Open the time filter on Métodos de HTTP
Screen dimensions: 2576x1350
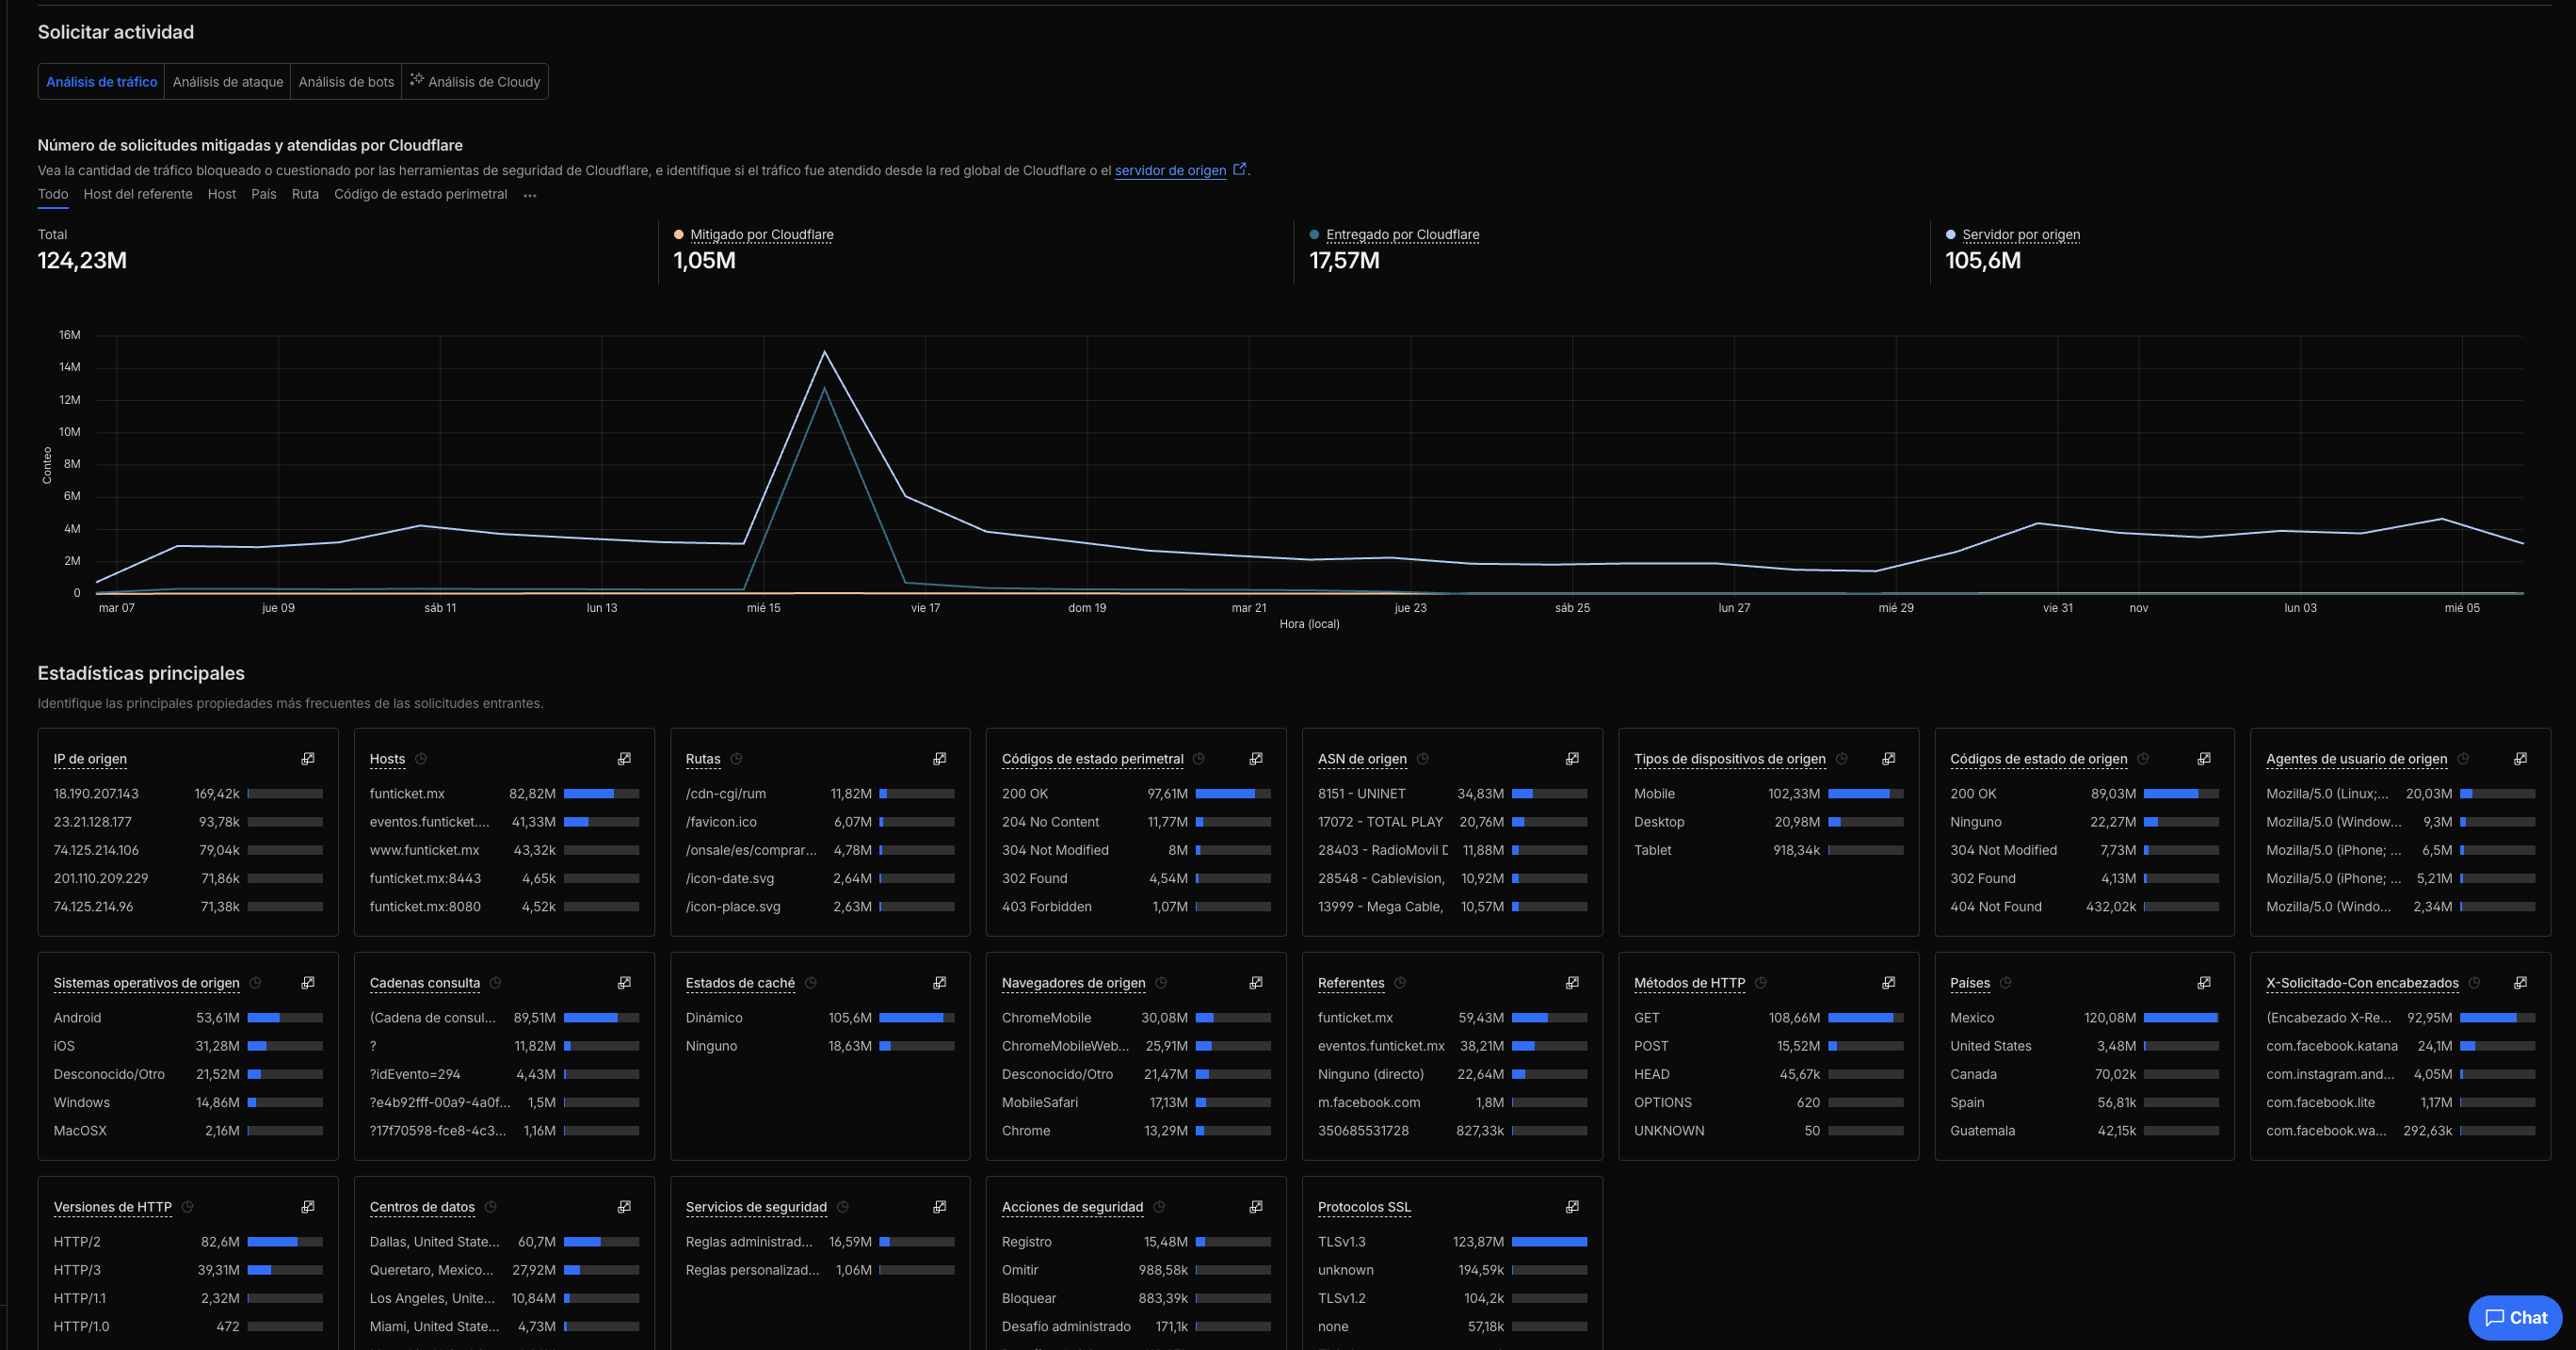pos(1761,982)
